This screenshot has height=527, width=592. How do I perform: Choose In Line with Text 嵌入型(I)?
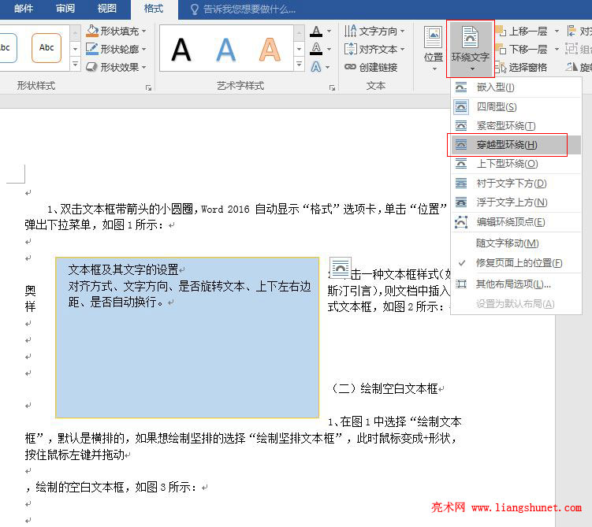click(x=516, y=87)
